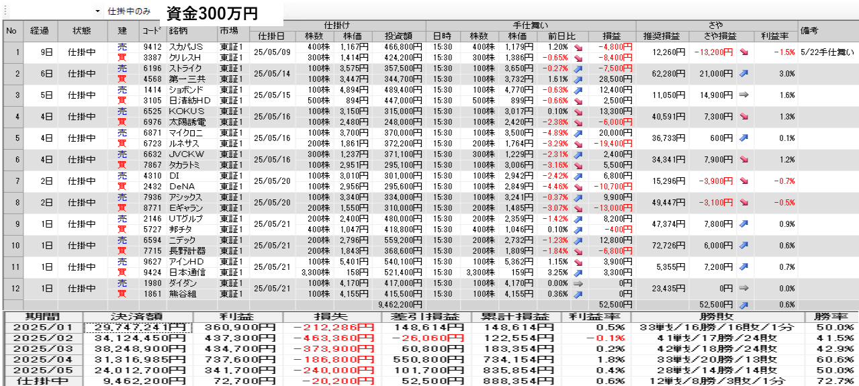Select the 2025/04 period summary row
Screen dimensions: 859x386
[x=42, y=359]
